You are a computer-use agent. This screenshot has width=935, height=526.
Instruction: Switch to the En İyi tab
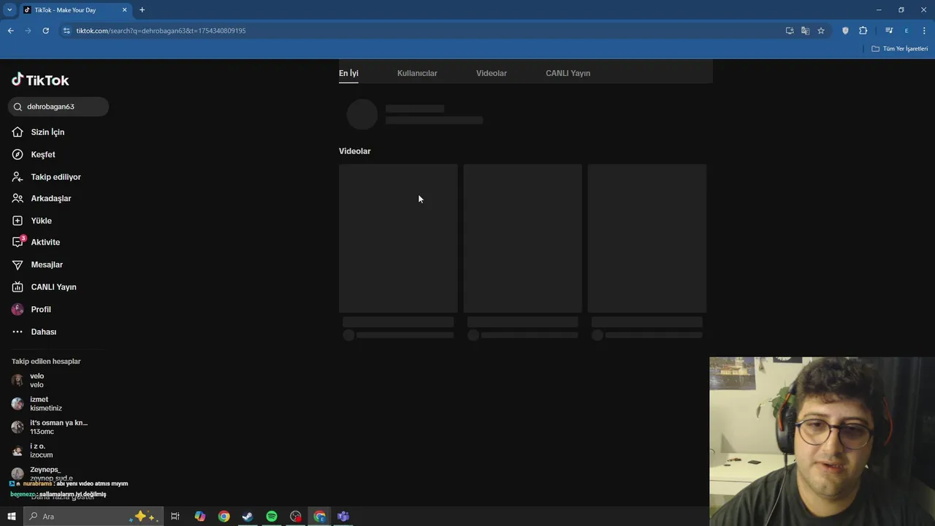coord(348,73)
